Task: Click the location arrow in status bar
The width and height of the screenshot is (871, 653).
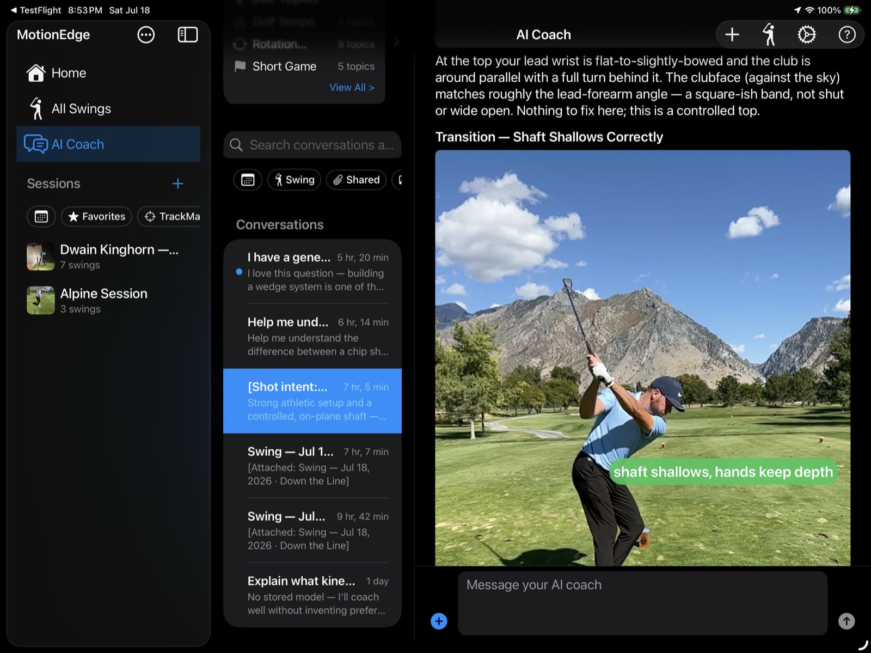Action: point(798,10)
